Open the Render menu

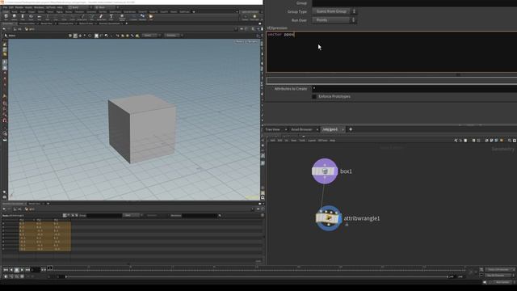tap(19, 7)
